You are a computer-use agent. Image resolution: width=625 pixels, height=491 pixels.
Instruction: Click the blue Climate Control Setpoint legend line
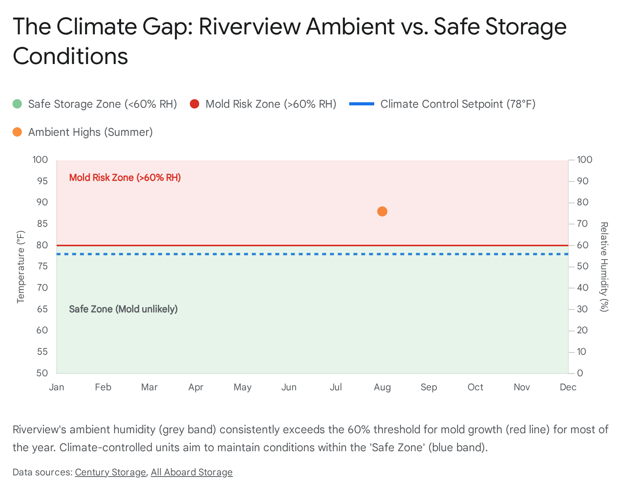pyautogui.click(x=361, y=104)
